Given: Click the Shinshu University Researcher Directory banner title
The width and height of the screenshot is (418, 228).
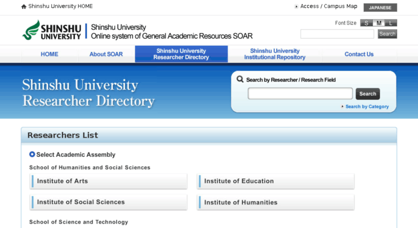Looking at the screenshot, I should click(88, 93).
